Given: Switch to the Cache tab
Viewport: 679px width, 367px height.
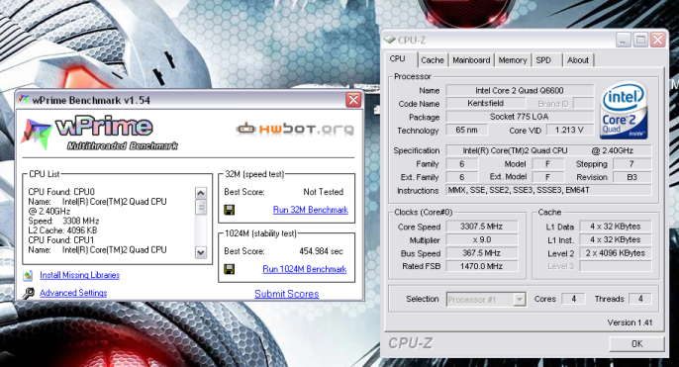Looking at the screenshot, I should click(x=433, y=60).
